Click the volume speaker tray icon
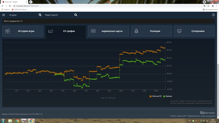Screen dimensions: 219x123 (x=204, y=121)
